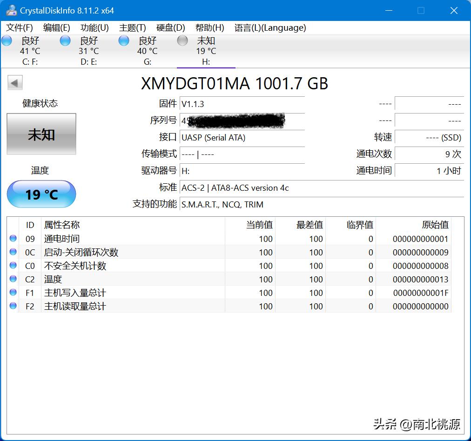The image size is (471, 441).
Task: Click the 属性名称 column header
Action: pyautogui.click(x=62, y=225)
